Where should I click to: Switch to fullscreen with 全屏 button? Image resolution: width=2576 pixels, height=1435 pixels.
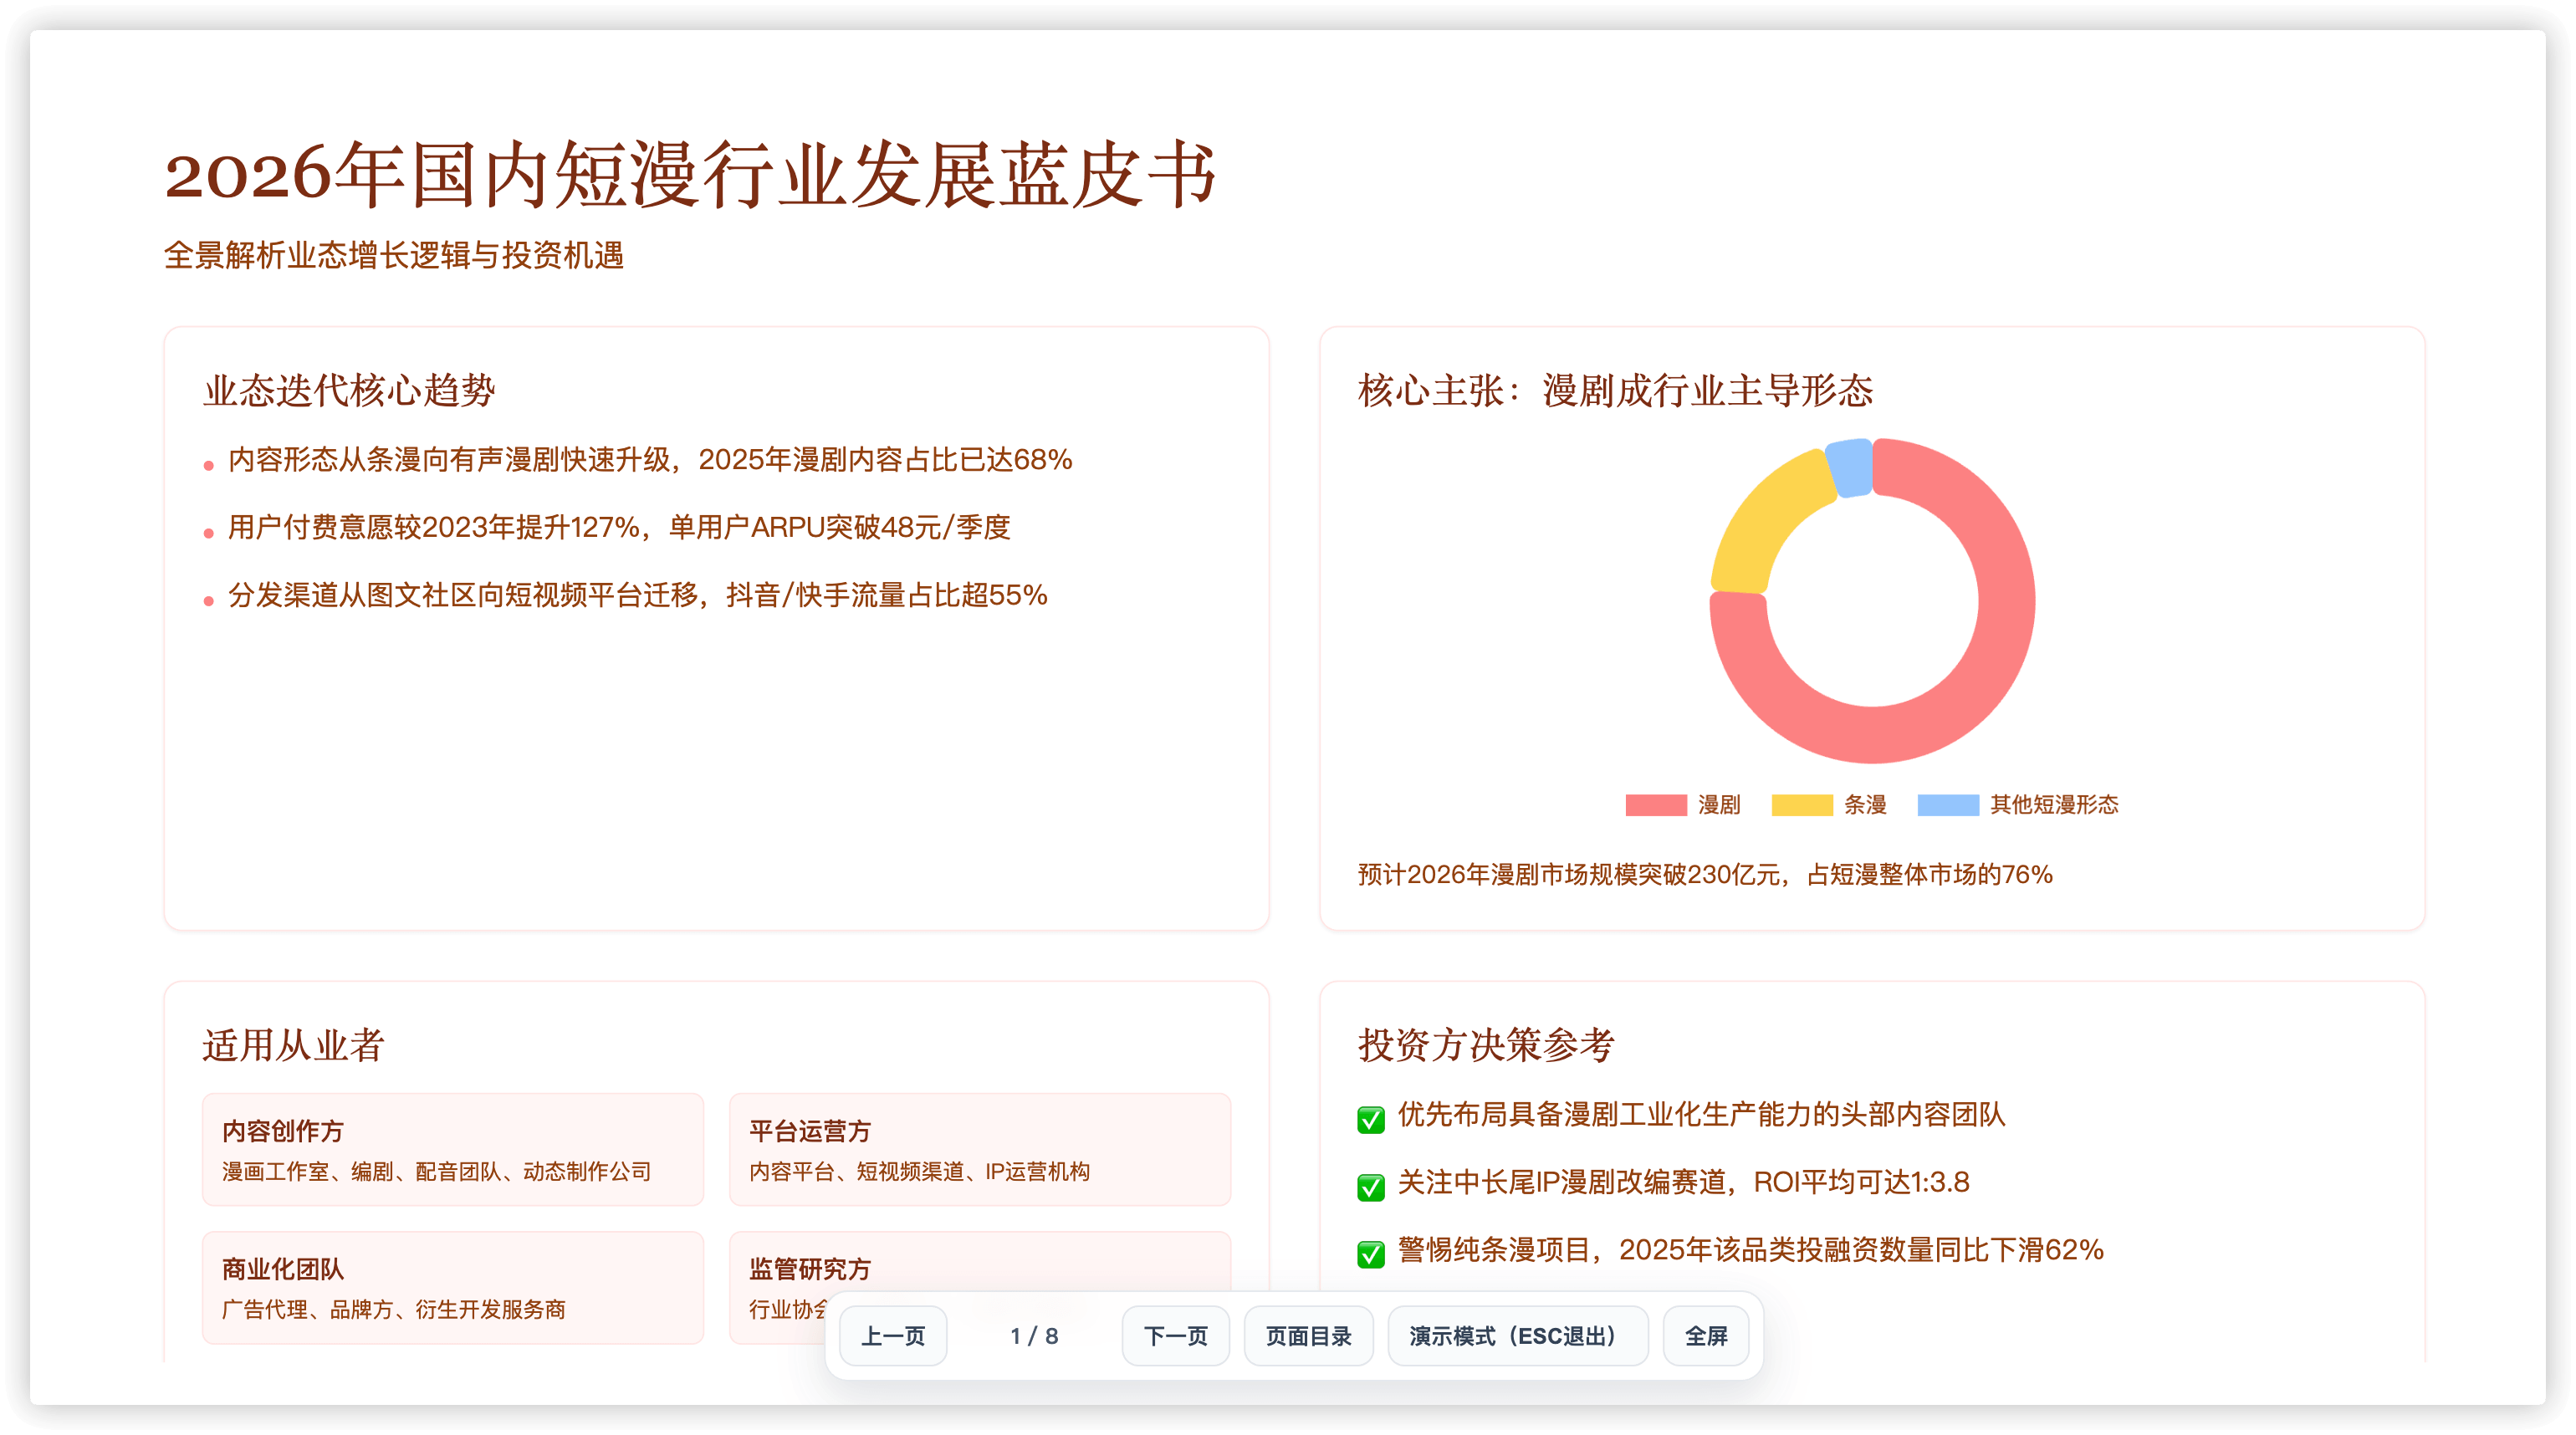pyautogui.click(x=1705, y=1336)
